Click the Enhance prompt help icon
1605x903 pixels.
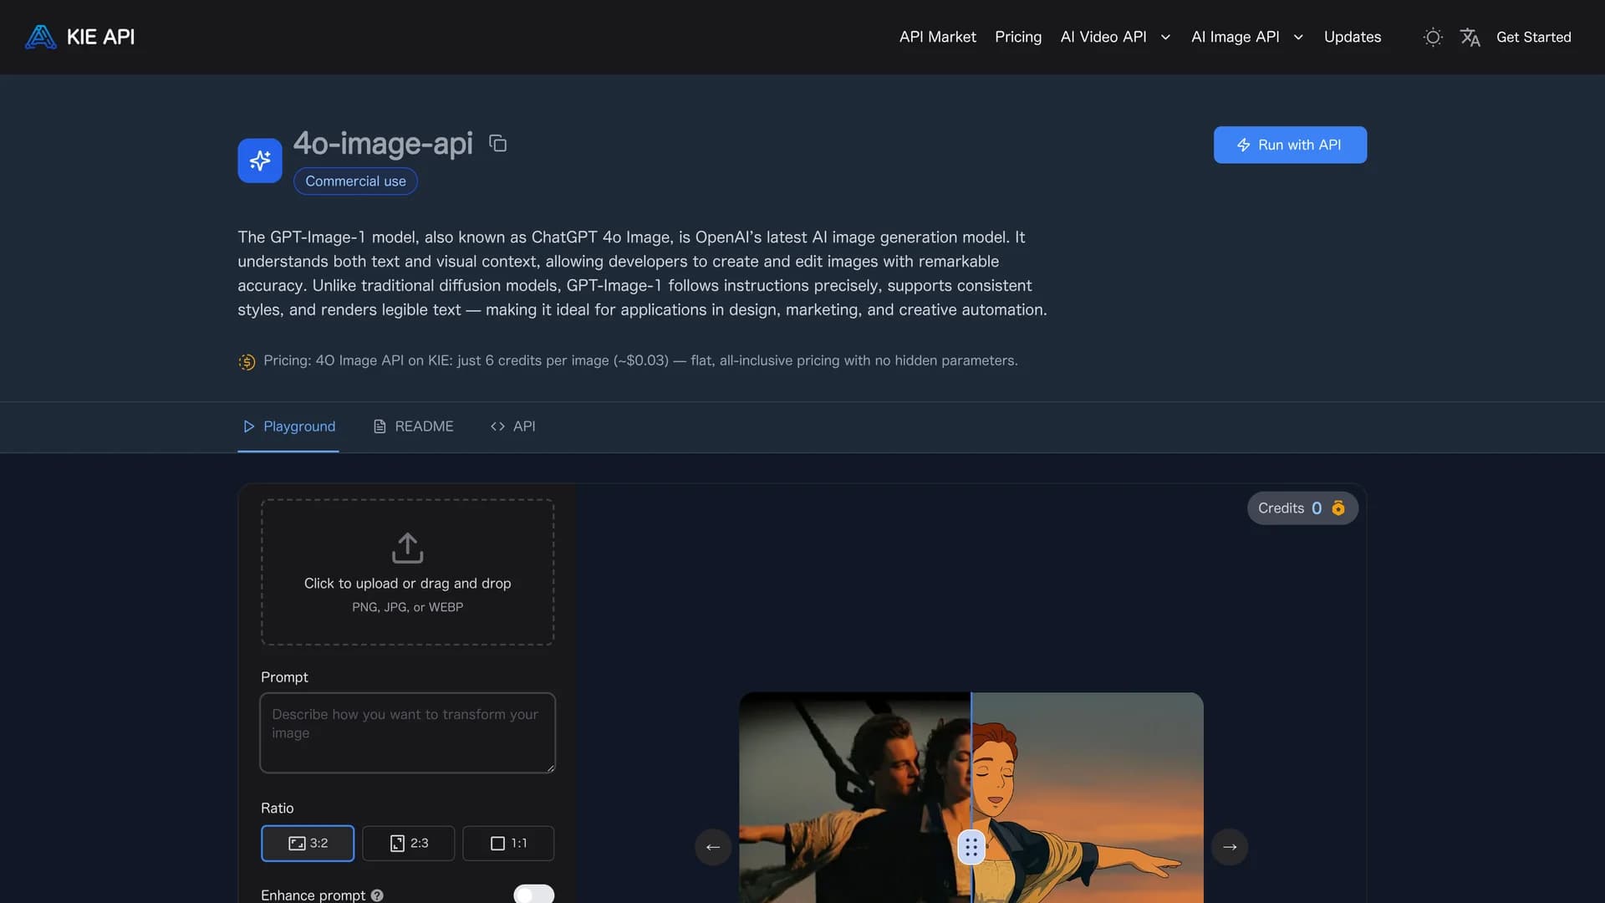pyautogui.click(x=377, y=895)
